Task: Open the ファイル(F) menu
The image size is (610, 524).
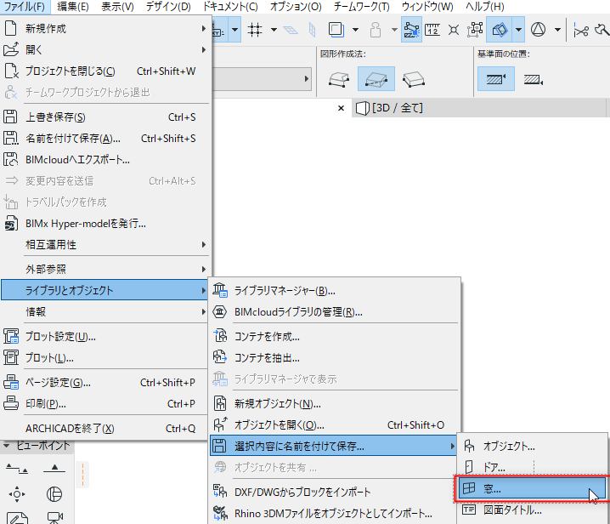Action: (x=25, y=7)
